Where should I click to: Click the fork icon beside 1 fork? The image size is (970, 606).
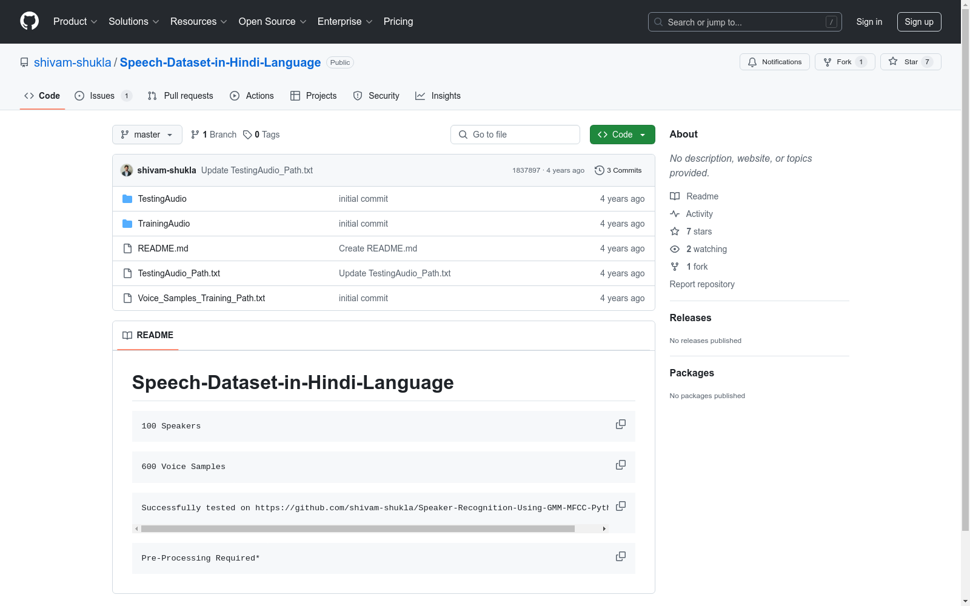[x=675, y=267]
